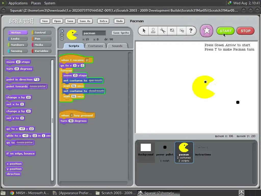Select the Looks block category

18,39
